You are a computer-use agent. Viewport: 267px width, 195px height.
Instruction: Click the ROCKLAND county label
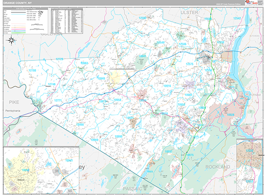click(218, 167)
